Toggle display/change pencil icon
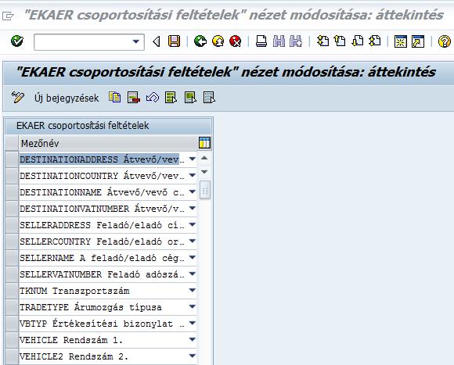Screen dimensions: 454x365 (x=18, y=98)
